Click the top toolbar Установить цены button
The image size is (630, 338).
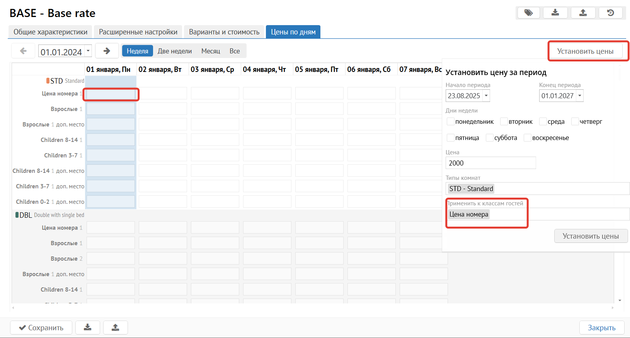(x=585, y=51)
